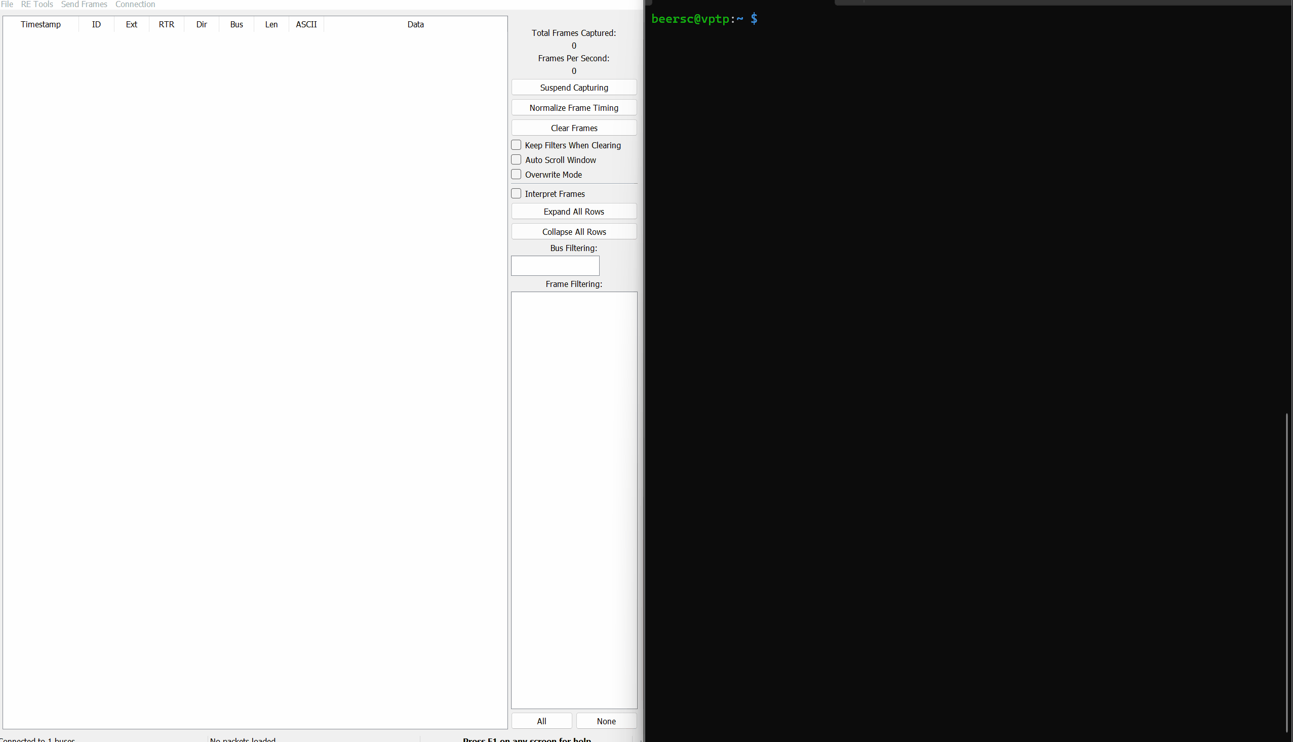Enable Keep Filters When Clearing
1293x742 pixels.
[x=516, y=145]
